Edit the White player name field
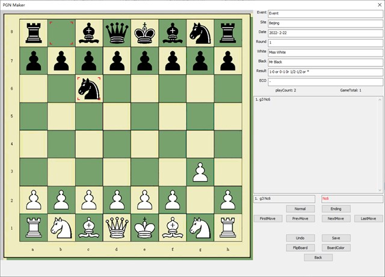The width and height of the screenshot is (385, 277). coord(325,52)
